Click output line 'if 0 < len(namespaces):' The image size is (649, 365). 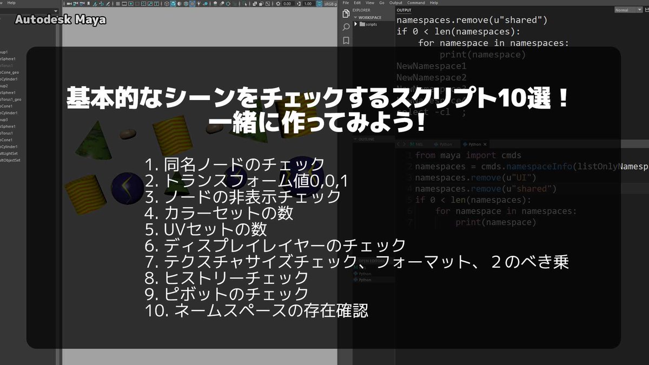point(459,31)
